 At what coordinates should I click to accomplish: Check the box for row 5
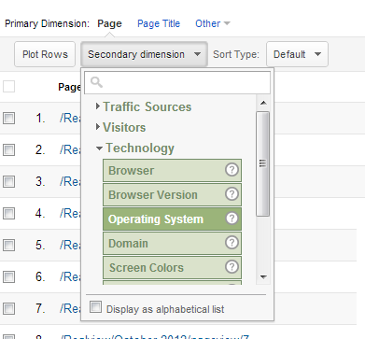pyautogui.click(x=8, y=245)
